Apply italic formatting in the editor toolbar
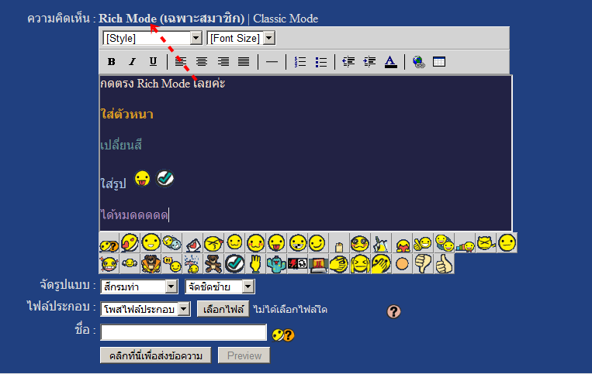This screenshot has height=374, width=592. [132, 62]
